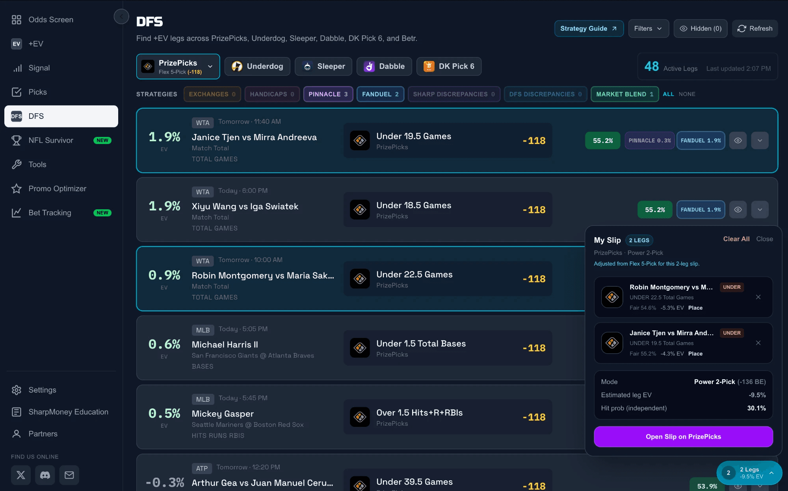
Task: Click Place on Robin Montgomery slip leg
Action: pyautogui.click(x=695, y=308)
